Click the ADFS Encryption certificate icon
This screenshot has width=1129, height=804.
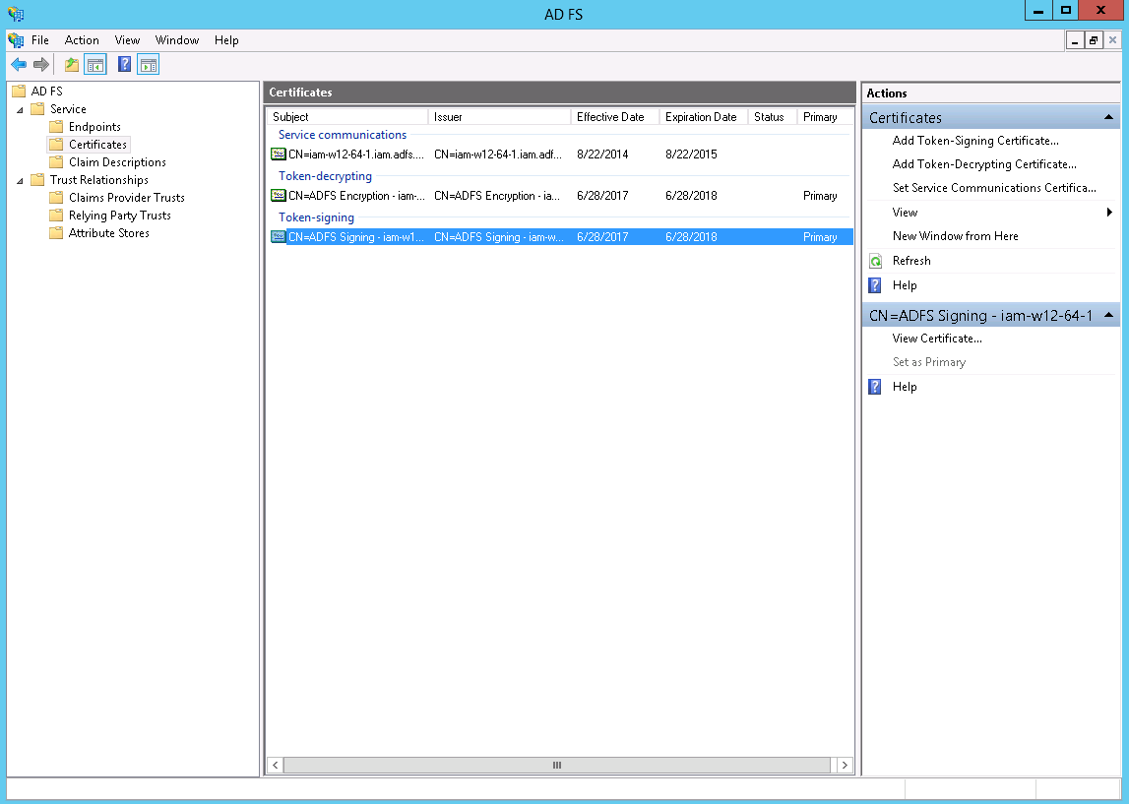pos(279,196)
